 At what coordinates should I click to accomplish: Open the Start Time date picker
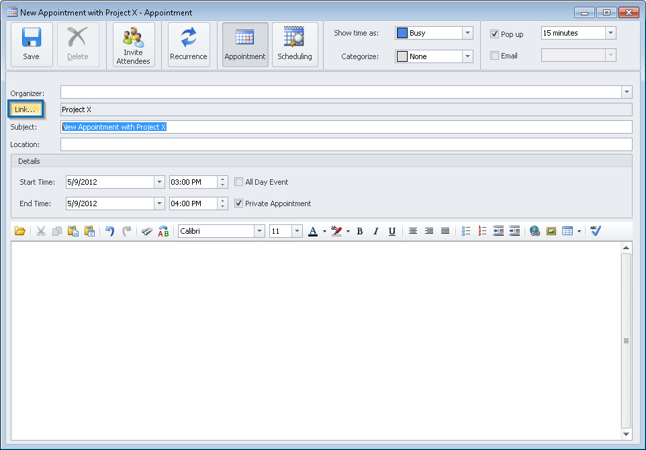(x=159, y=181)
